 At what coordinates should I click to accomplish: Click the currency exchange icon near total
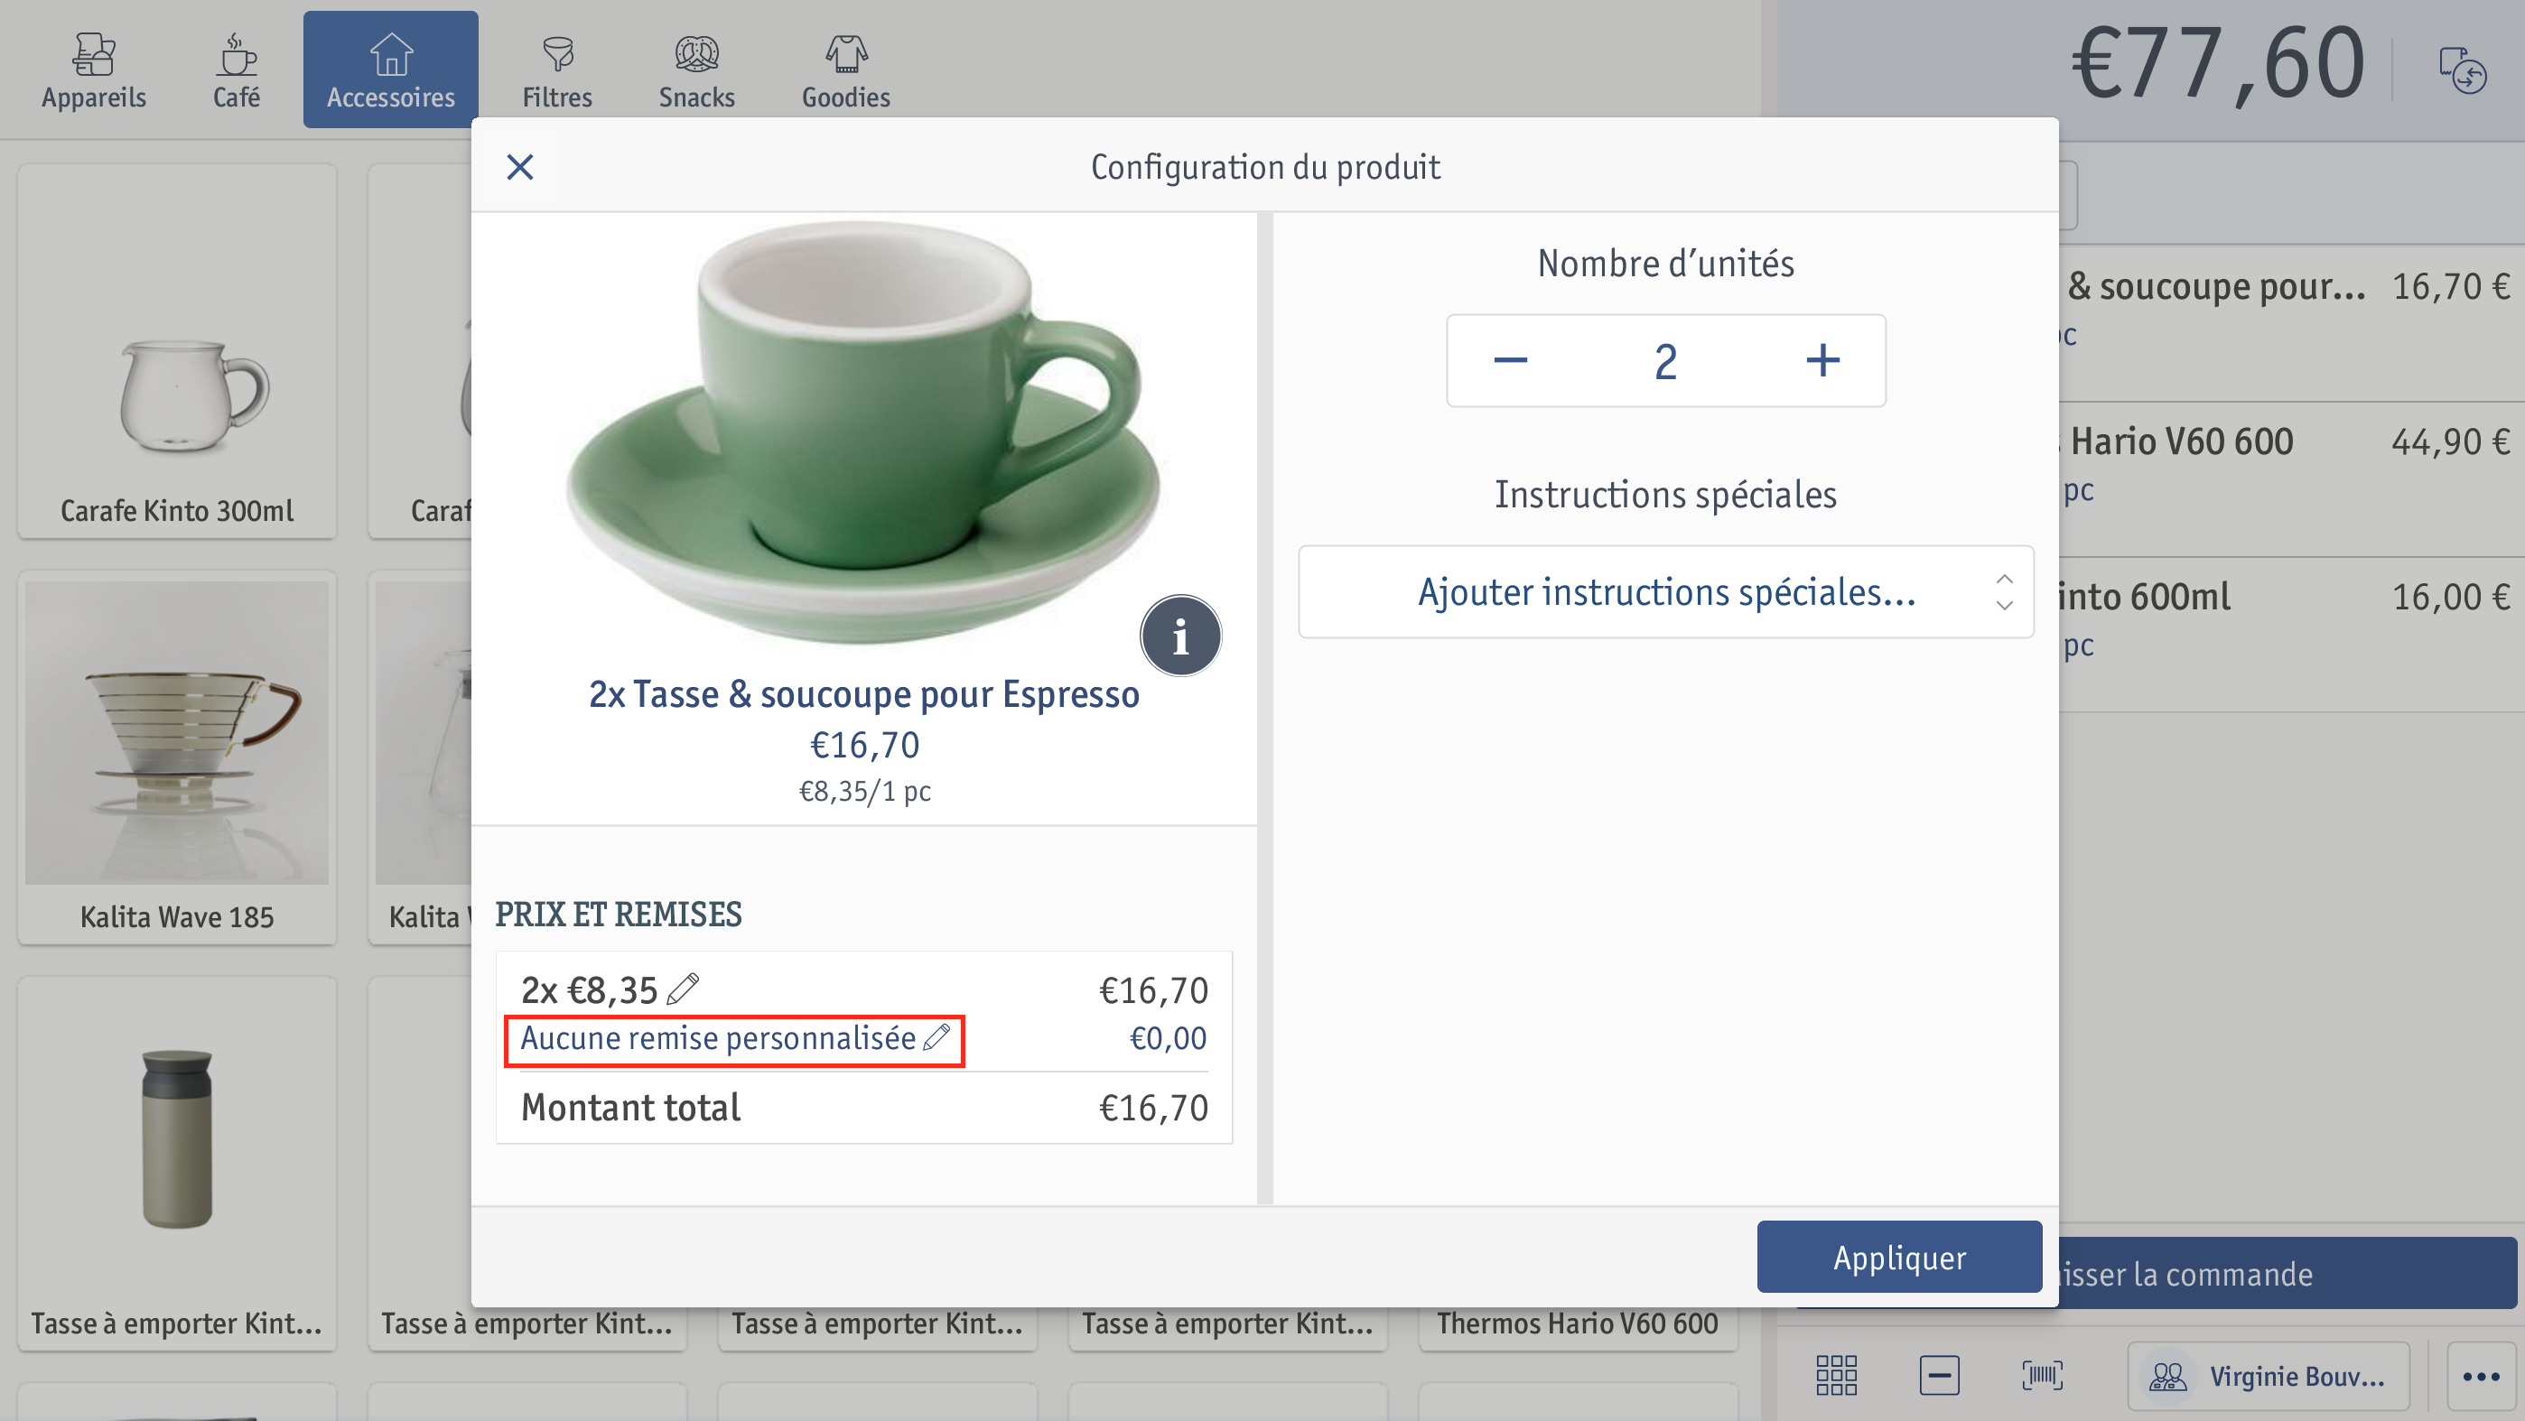(2464, 70)
